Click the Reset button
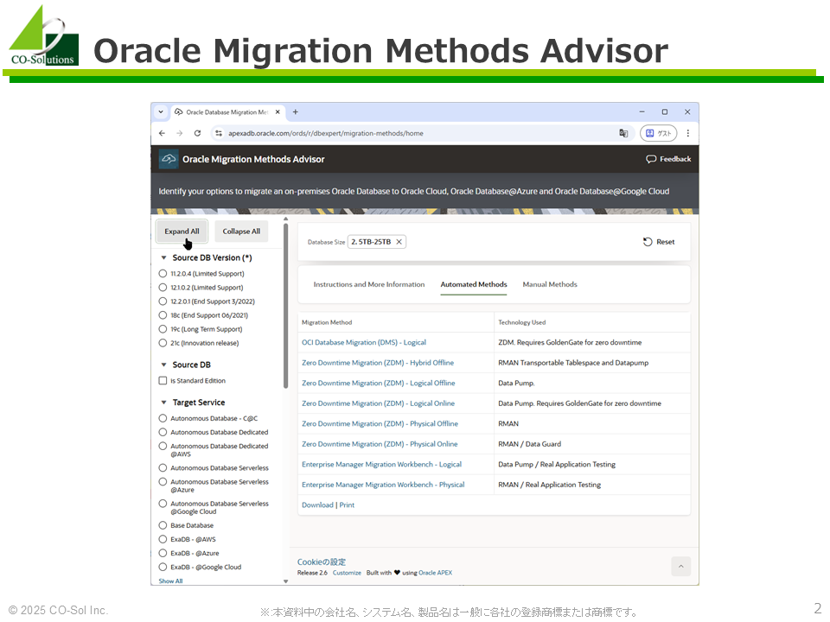The image size is (830, 622). (659, 242)
